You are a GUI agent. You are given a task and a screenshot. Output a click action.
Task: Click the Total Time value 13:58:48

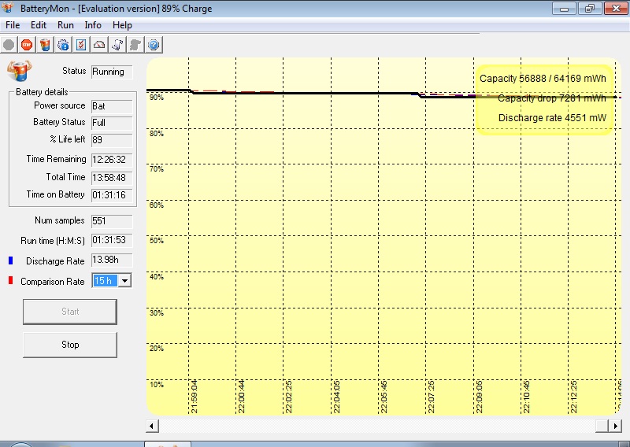point(112,178)
